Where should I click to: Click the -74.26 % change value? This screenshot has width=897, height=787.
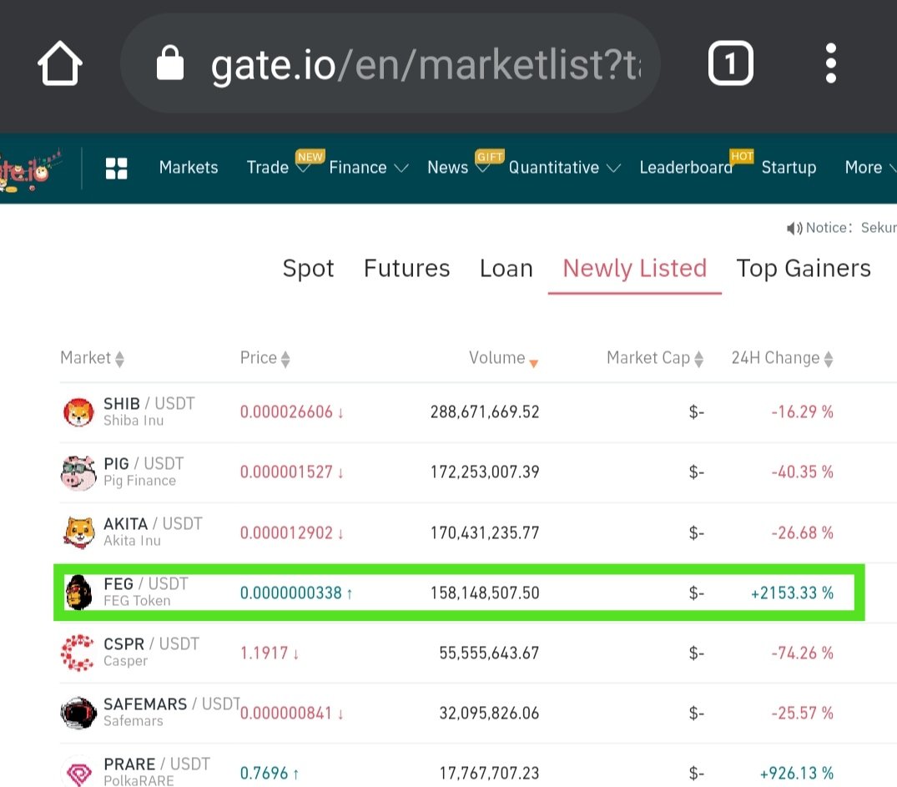point(802,653)
